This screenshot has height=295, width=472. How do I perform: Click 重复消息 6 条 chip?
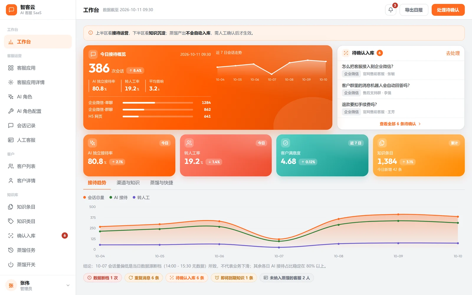pos(144,278)
